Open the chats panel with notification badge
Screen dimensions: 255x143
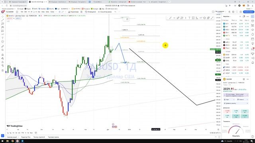click(x=253, y=48)
